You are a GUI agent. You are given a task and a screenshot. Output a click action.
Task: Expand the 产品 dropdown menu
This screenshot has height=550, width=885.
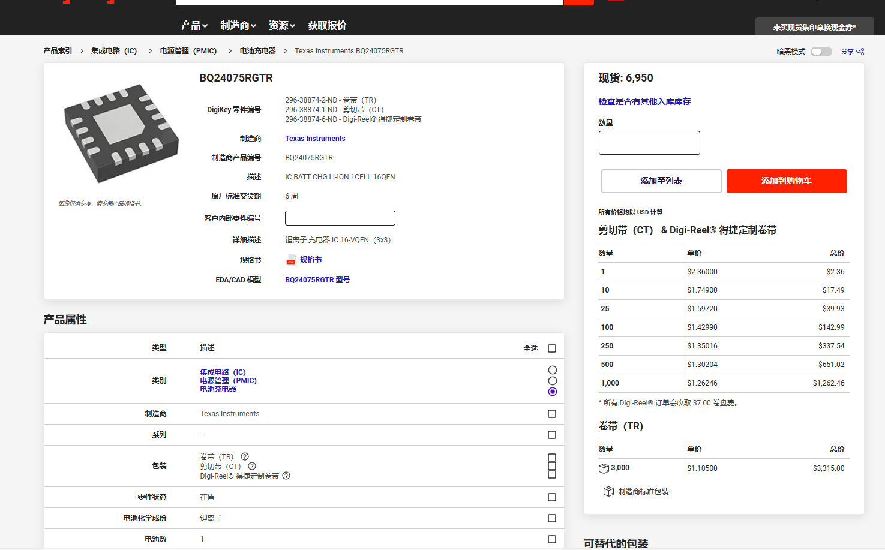tap(194, 25)
